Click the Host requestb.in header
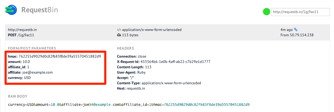Viewport: 334px width, 112px height. click(131, 88)
